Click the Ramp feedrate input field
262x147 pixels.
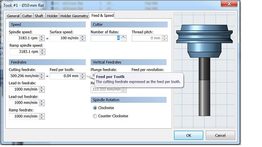[24, 116]
